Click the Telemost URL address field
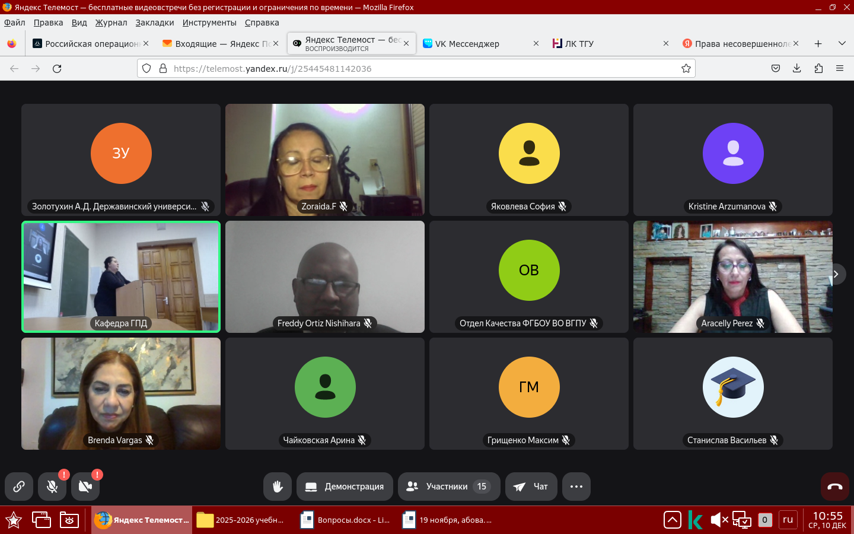Screen dimensions: 854x534 [x=415, y=68]
